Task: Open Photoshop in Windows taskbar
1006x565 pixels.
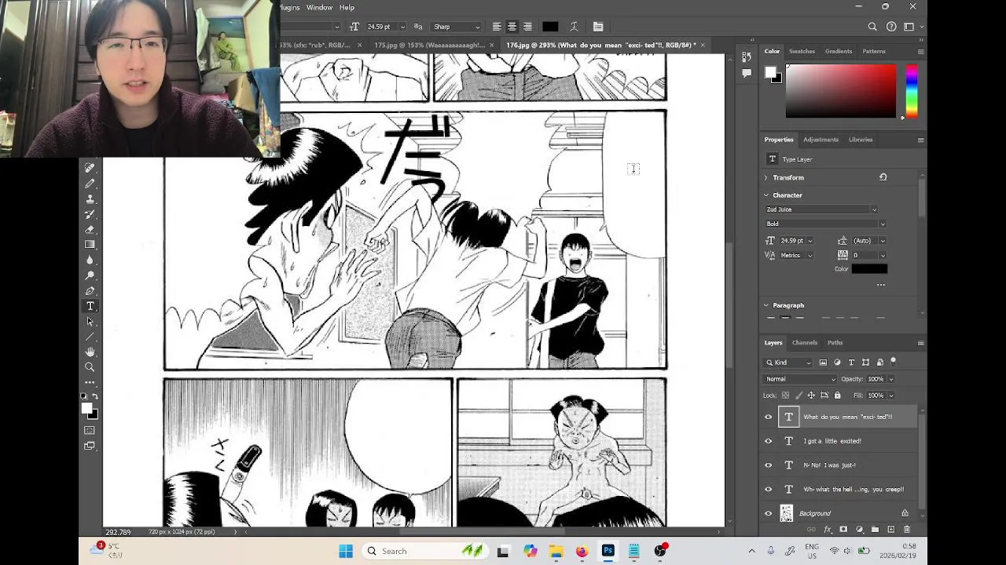Action: point(608,551)
